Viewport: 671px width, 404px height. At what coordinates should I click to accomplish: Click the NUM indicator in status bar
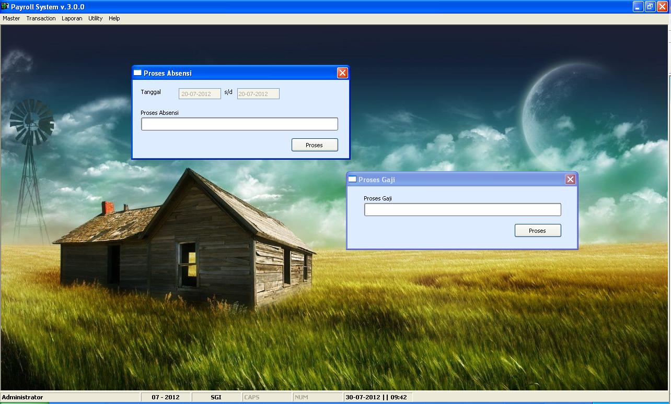[317, 397]
